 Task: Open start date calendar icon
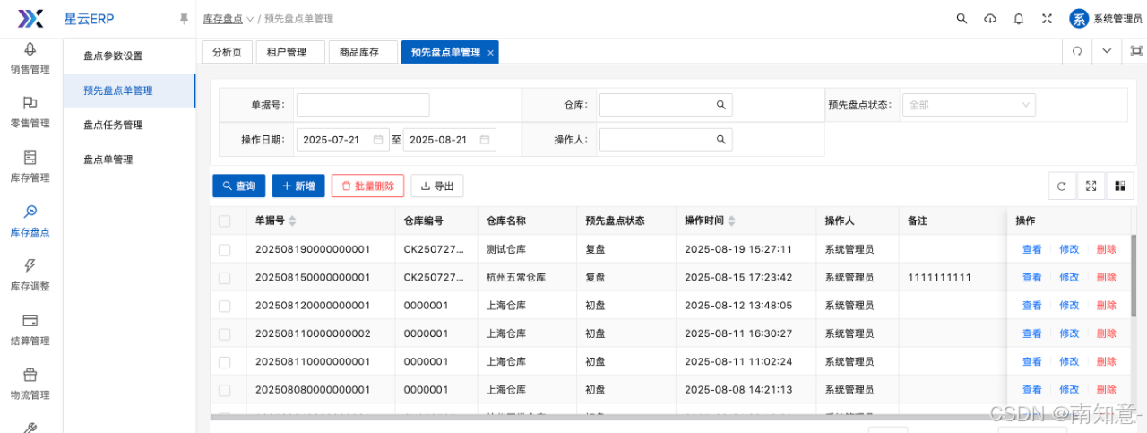[x=378, y=140]
